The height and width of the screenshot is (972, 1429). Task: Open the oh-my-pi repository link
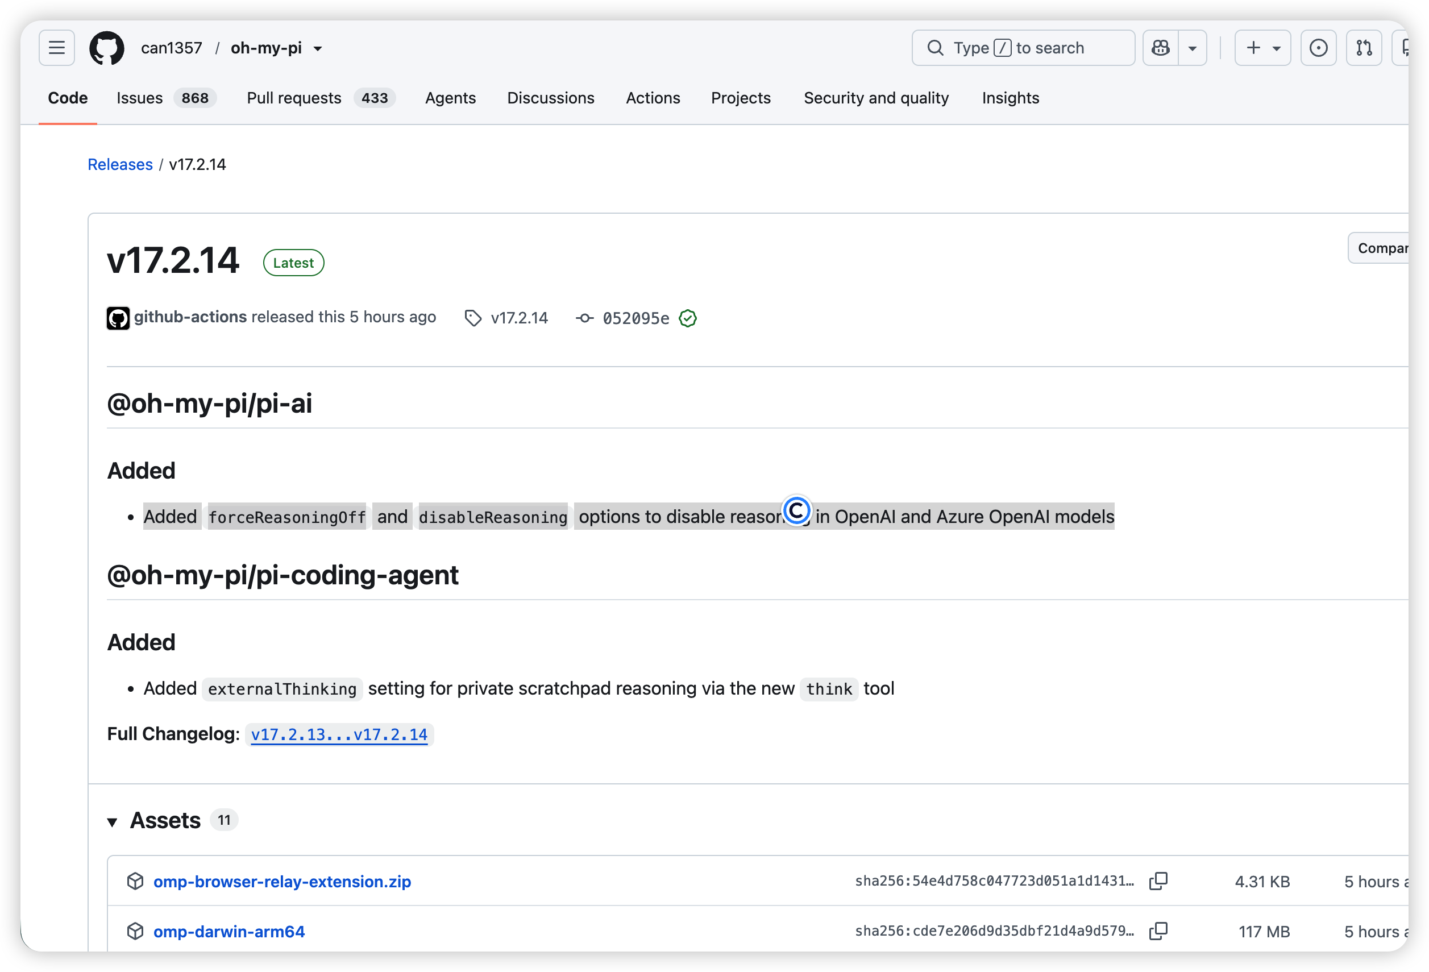(266, 48)
